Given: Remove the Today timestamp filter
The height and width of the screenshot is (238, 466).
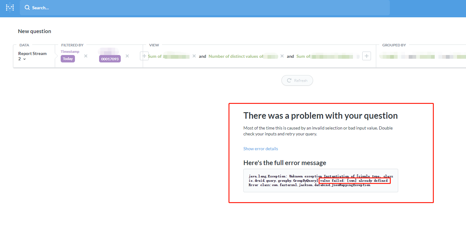Looking at the screenshot, I should (x=86, y=56).
